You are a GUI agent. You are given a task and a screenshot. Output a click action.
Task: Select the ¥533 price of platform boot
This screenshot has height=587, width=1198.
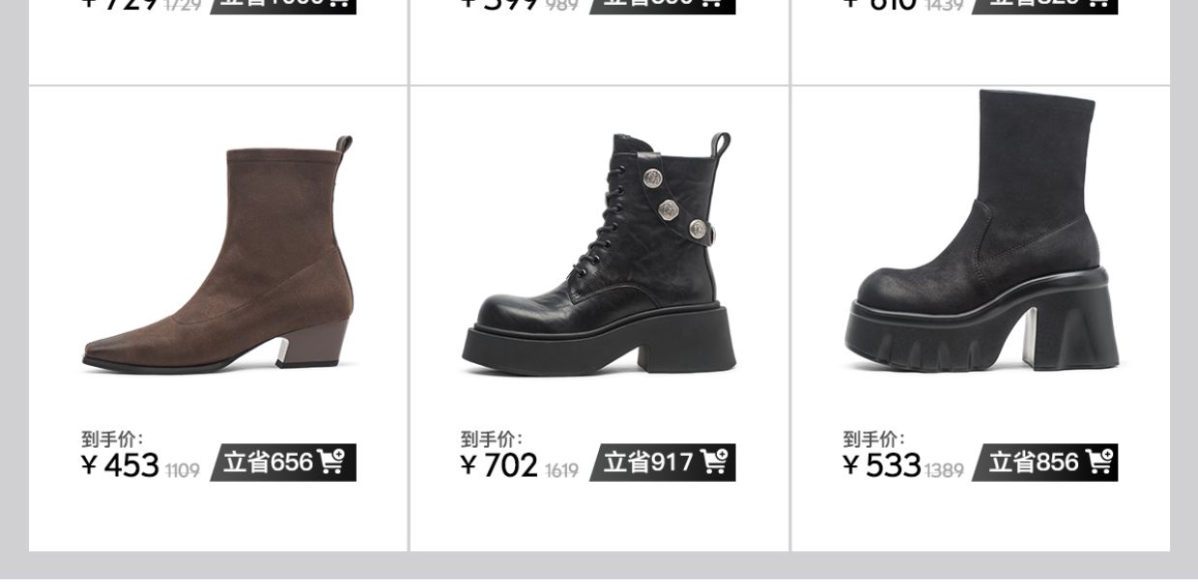tap(882, 465)
